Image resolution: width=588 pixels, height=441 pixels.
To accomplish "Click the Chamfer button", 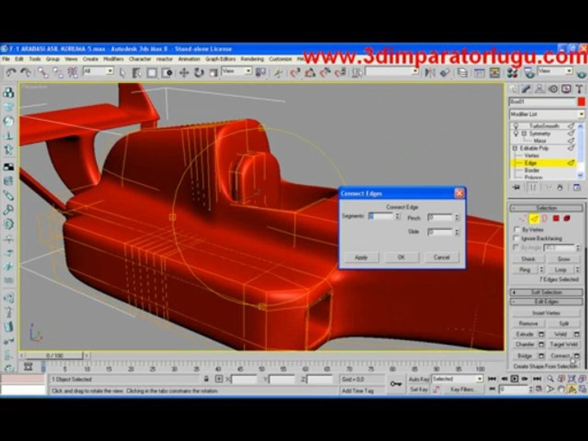I will [x=525, y=344].
